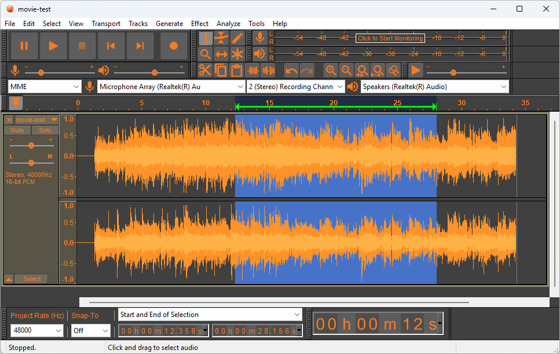The width and height of the screenshot is (560, 354).
Task: Open the Tracks menu
Action: [138, 24]
